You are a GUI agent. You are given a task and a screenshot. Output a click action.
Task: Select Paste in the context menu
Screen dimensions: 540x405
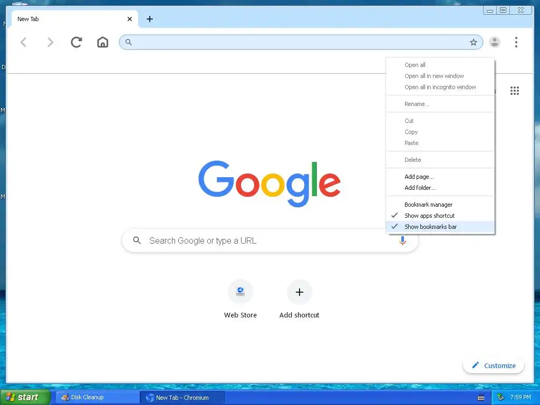tap(440, 143)
